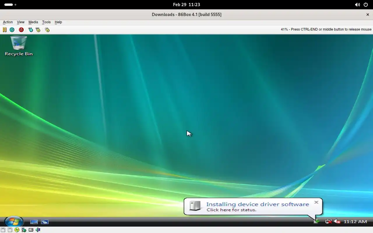
Task: Open the Recycle Bin desktop icon
Action: click(x=19, y=46)
